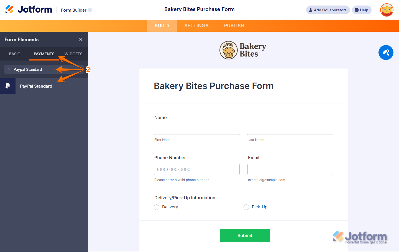Click the PayPal logo icon
This screenshot has width=399, height=252.
tap(8, 86)
